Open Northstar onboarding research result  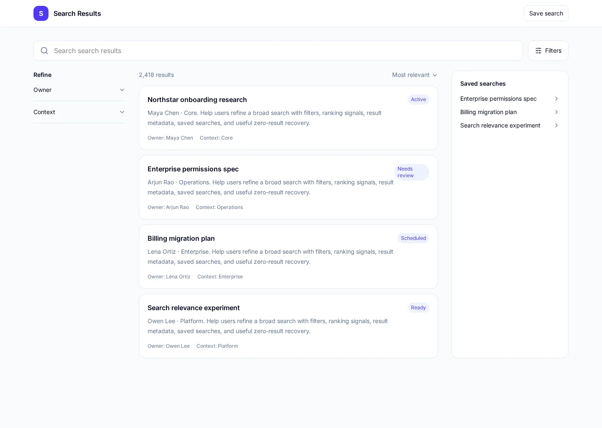click(197, 99)
